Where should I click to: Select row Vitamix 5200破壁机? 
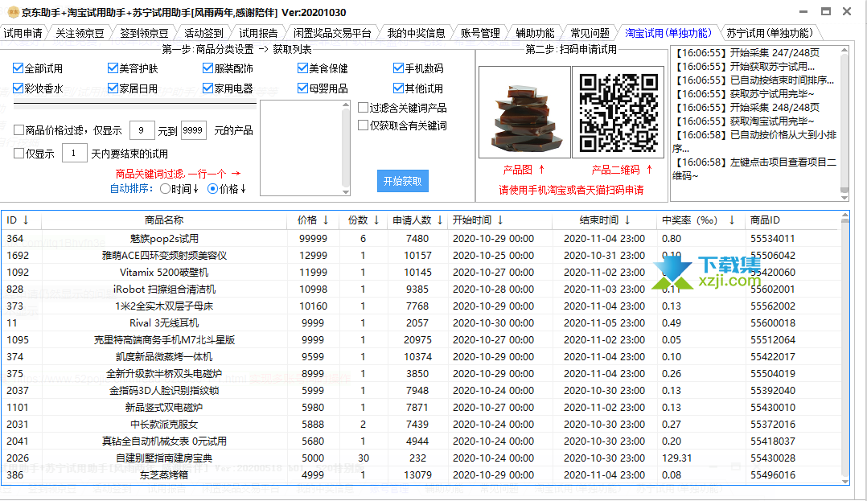(x=421, y=272)
